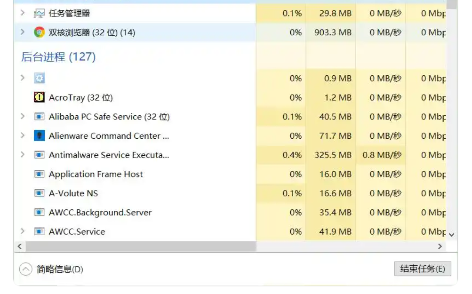Click the dual-core browser icon
Viewport: 472px width, 294px height.
coord(39,32)
